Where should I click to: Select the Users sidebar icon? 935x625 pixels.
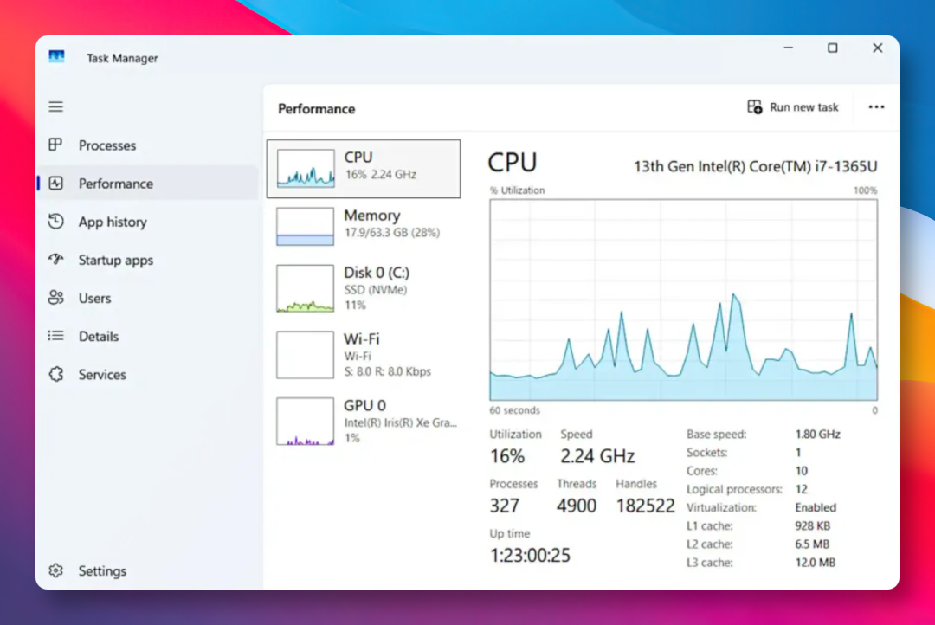pos(56,298)
